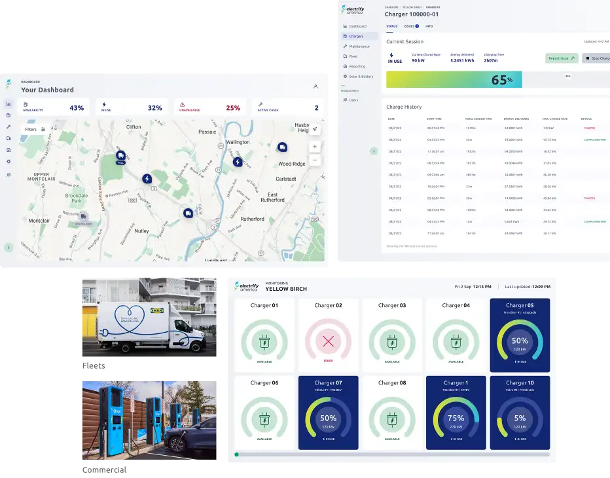610x478 pixels.
Task: Switch to the STATUS tab
Action: point(392,26)
